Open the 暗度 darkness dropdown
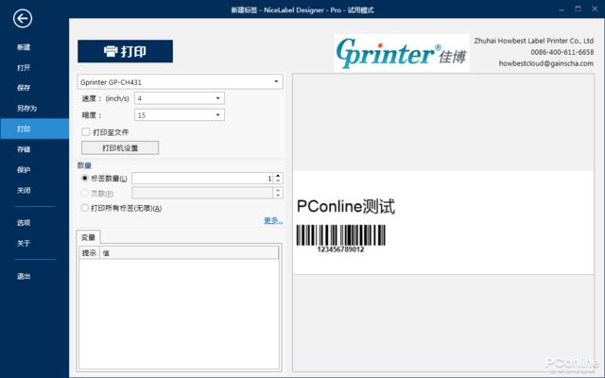Image resolution: width=605 pixels, height=378 pixels. 180,115
